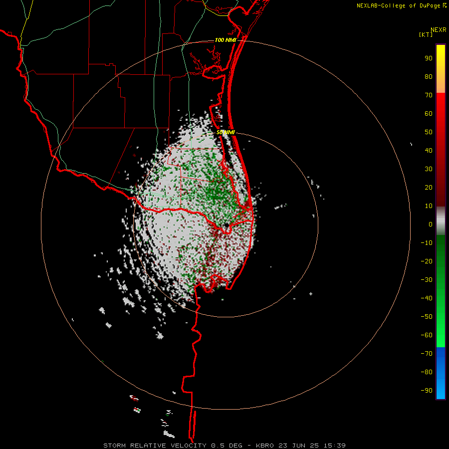Click the -70 knot scale label
This screenshot has width=449, height=449.
click(427, 353)
